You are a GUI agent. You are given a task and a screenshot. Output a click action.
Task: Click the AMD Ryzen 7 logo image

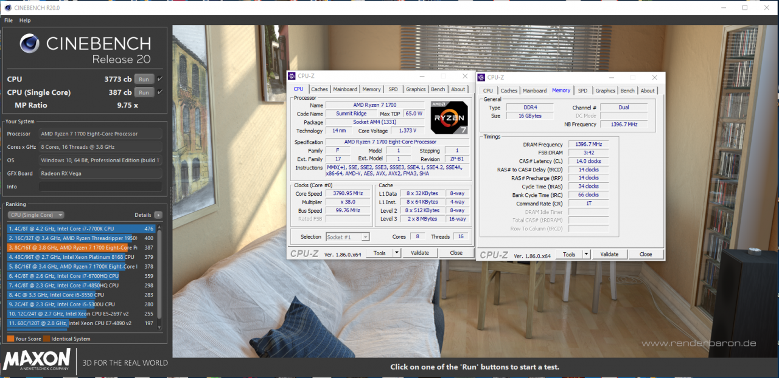click(x=449, y=117)
